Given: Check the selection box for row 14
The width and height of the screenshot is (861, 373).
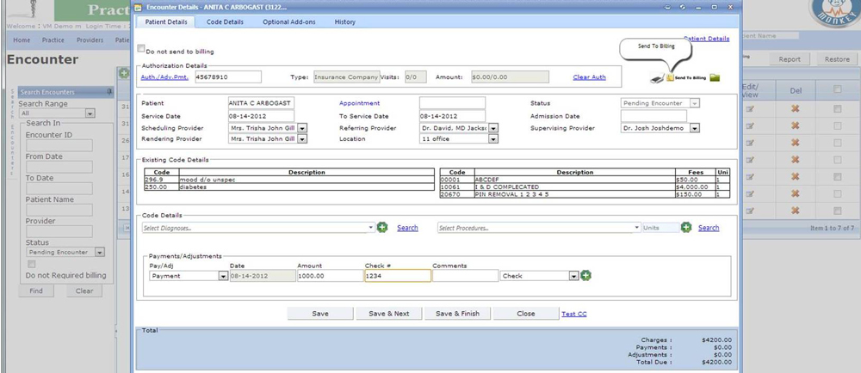Looking at the screenshot, I should (838, 194).
